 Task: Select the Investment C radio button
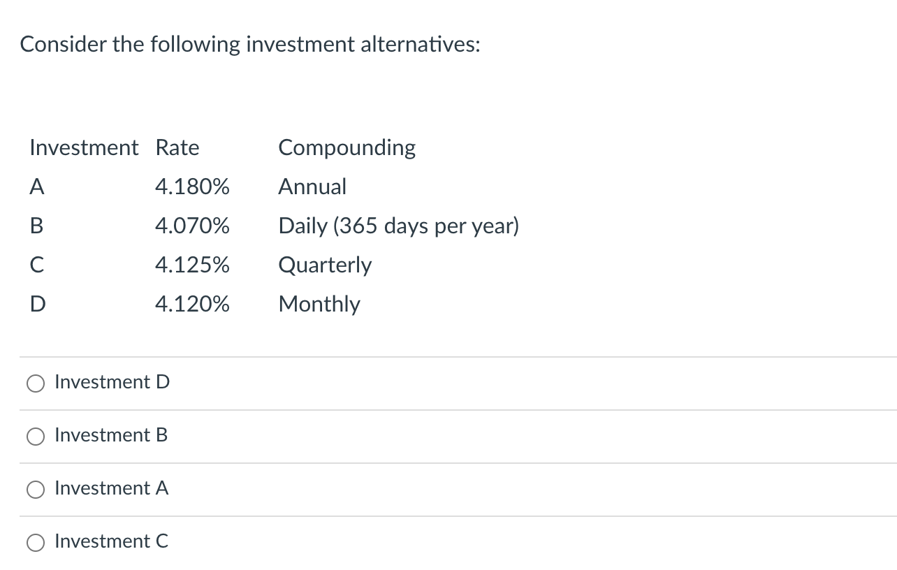(35, 542)
